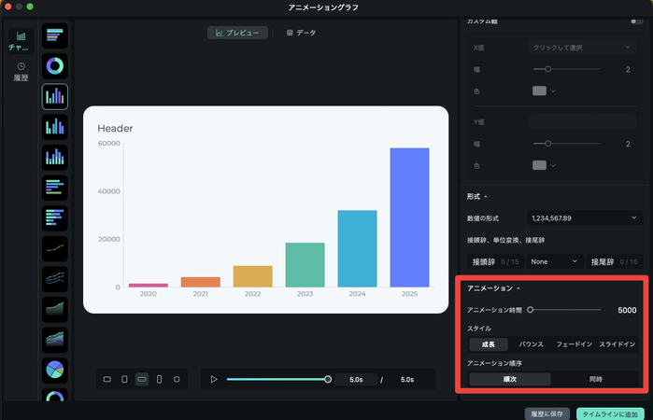This screenshot has width=653, height=420.
Task: Click the 履歴に保存 button
Action: click(547, 413)
